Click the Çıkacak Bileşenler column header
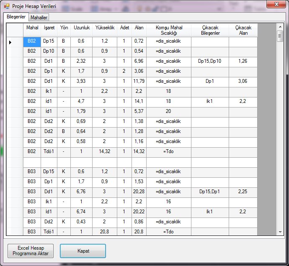This screenshot has width=289, height=266. coord(210,30)
